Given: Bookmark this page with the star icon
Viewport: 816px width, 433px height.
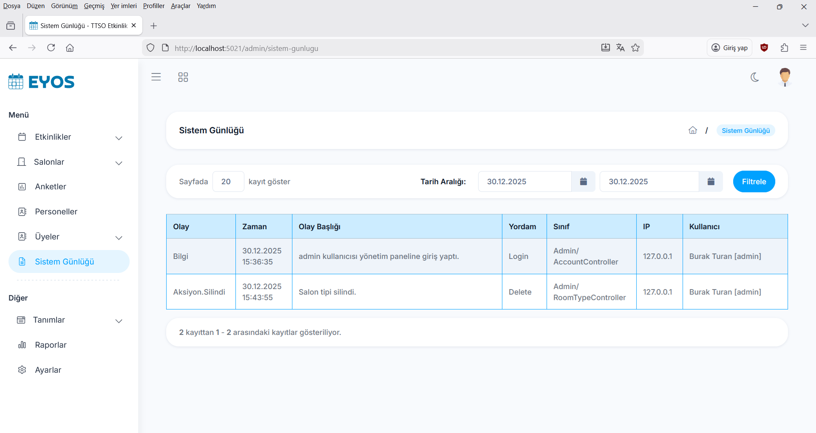Looking at the screenshot, I should (x=635, y=48).
